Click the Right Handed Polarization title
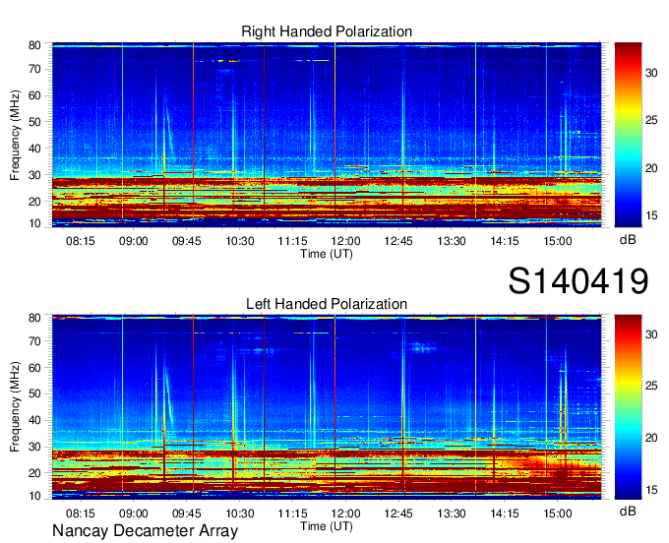The height and width of the screenshot is (543, 669). click(x=327, y=31)
